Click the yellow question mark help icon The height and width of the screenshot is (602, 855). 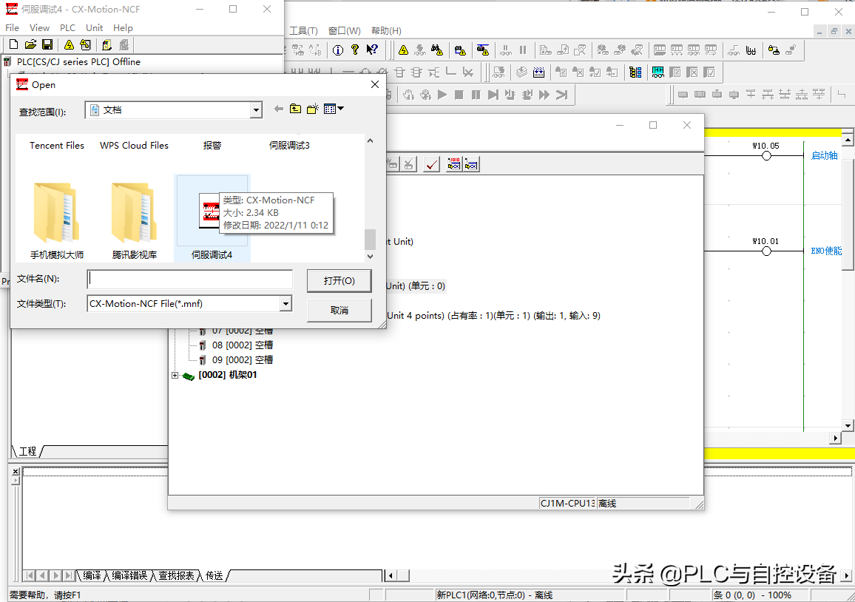(355, 50)
